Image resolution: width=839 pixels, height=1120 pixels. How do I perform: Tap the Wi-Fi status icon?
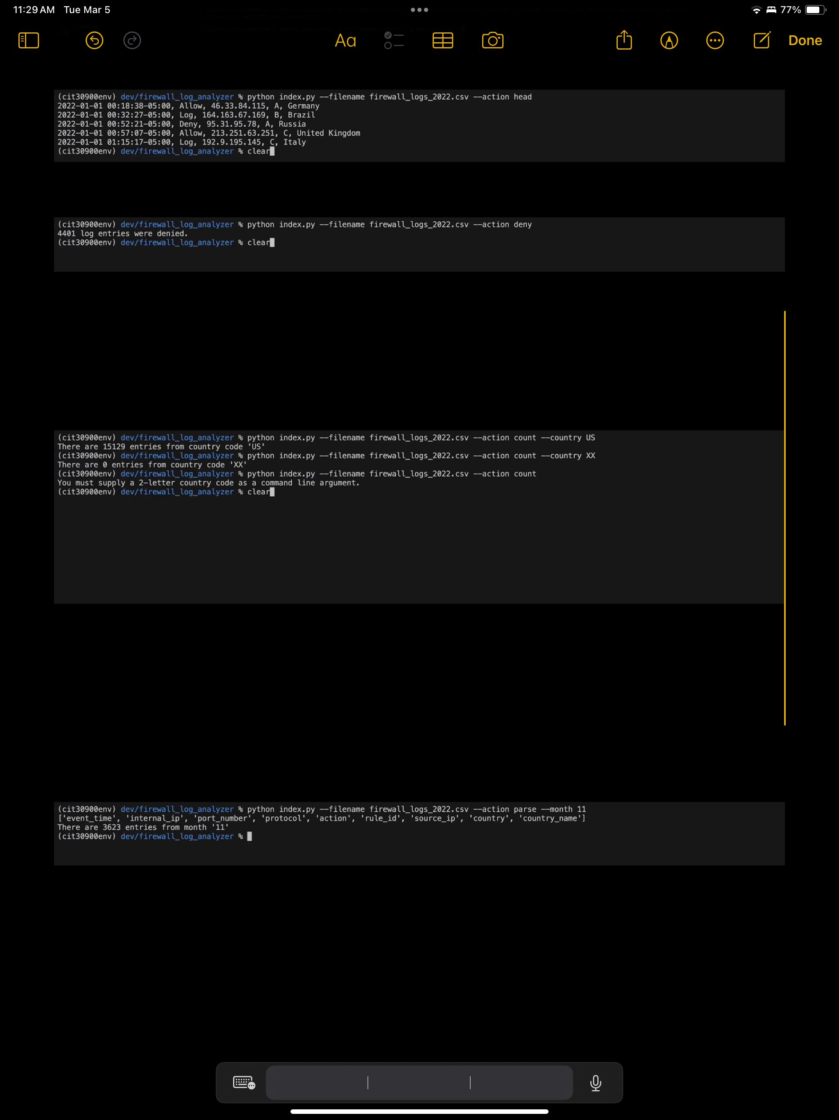[x=757, y=9]
